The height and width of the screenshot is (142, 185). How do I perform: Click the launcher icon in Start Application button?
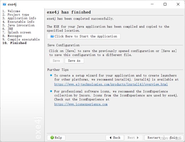pyautogui.click(x=52, y=36)
